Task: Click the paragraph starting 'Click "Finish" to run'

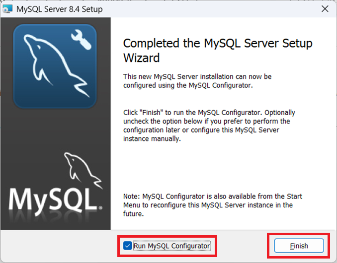Action: (209, 126)
